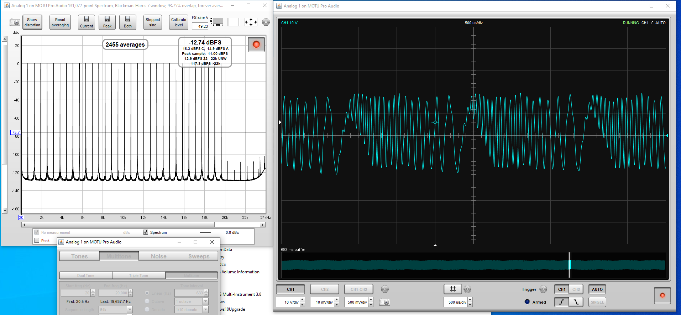
Task: Click the Java icon of scope window title
Action: [279, 6]
